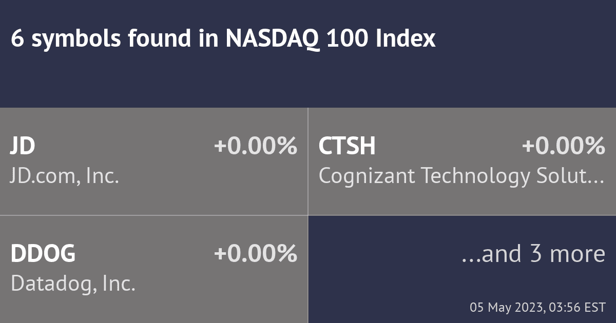The height and width of the screenshot is (323, 616).
Task: Select DDOG's +0.00% change value
Action: pyautogui.click(x=255, y=254)
